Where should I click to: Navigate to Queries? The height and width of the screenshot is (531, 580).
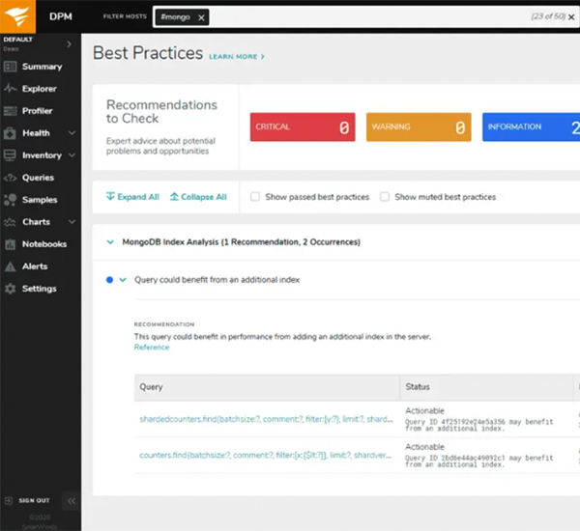point(38,178)
